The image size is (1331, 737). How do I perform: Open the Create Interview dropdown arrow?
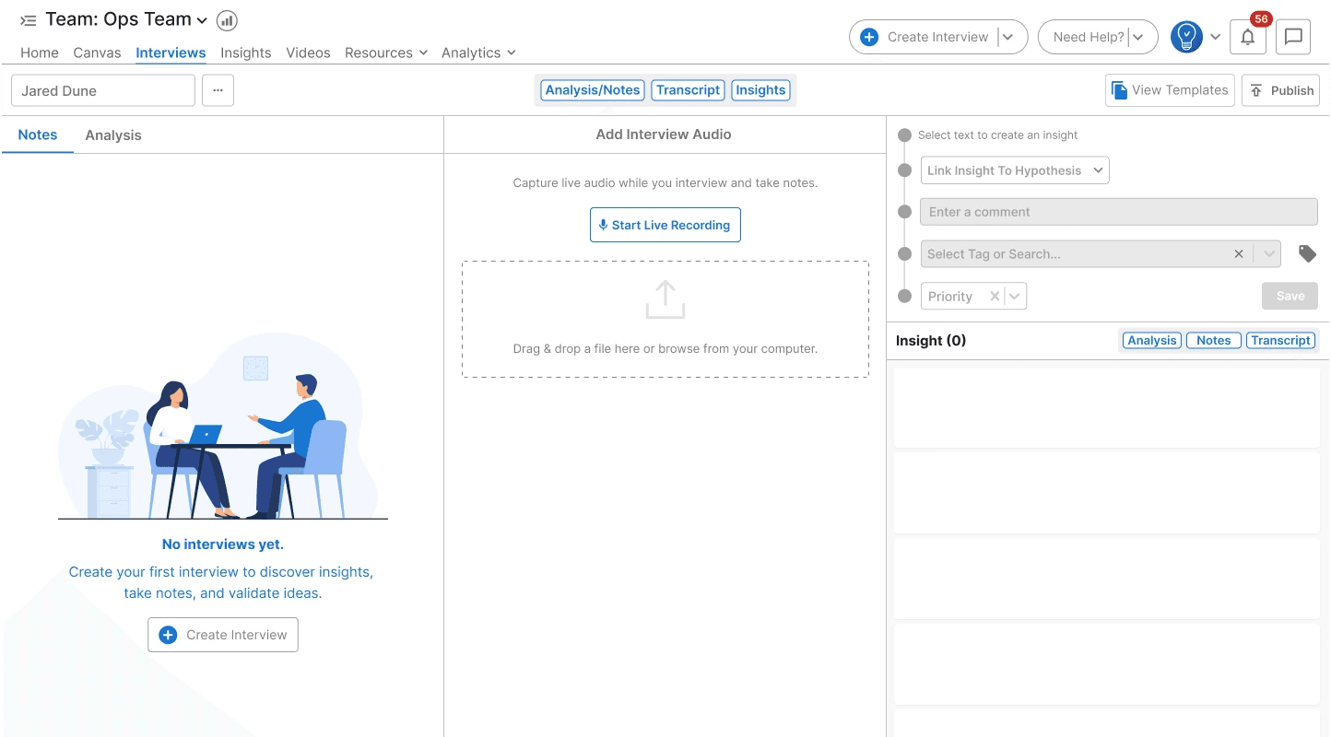1008,37
